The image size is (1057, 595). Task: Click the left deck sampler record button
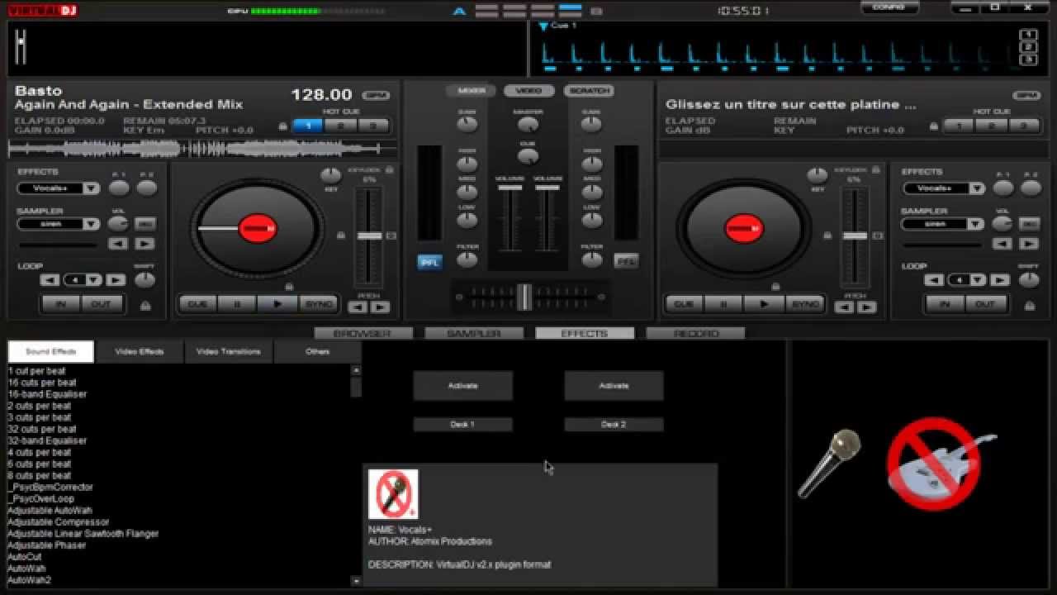tap(145, 224)
